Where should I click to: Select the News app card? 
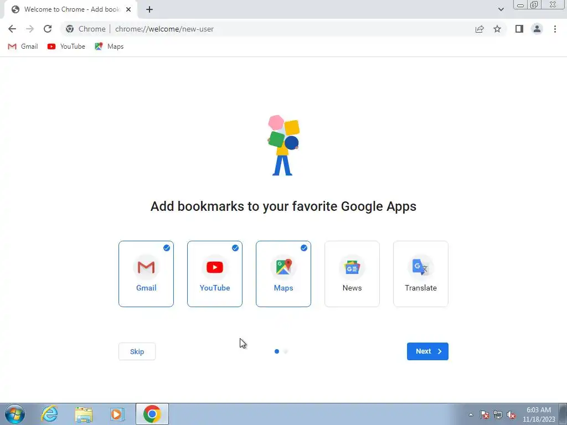352,274
